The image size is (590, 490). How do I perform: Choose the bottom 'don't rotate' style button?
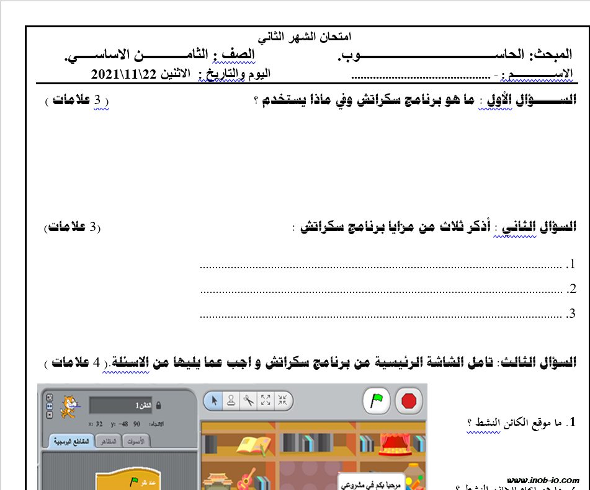pos(49,415)
